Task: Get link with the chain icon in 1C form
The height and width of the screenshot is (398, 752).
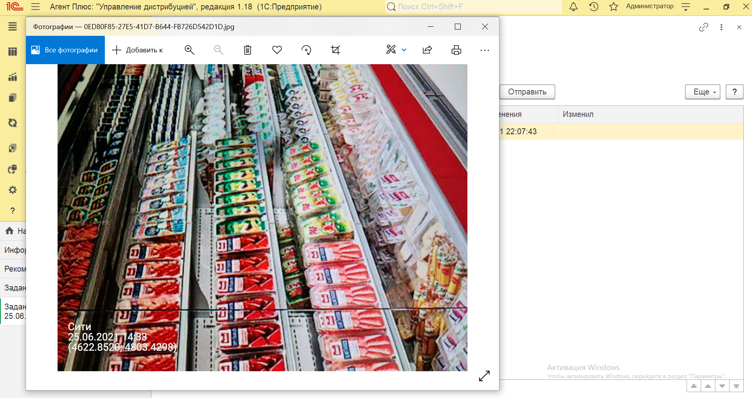Action: 704,27
